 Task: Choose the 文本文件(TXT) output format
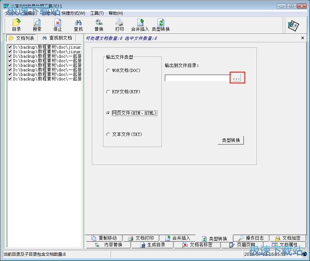[x=108, y=134]
